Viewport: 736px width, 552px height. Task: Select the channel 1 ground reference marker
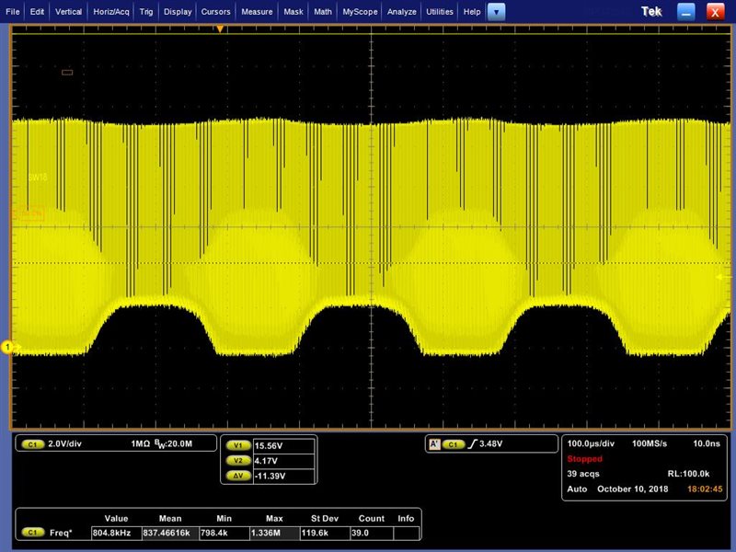pyautogui.click(x=7, y=347)
